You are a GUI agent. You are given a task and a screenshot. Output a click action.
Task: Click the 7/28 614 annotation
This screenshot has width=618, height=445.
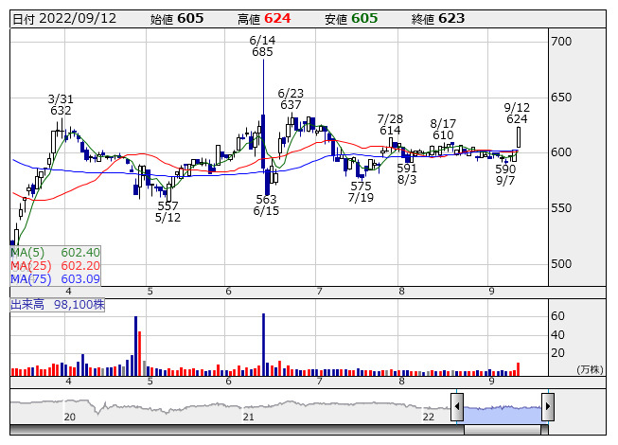390,125
